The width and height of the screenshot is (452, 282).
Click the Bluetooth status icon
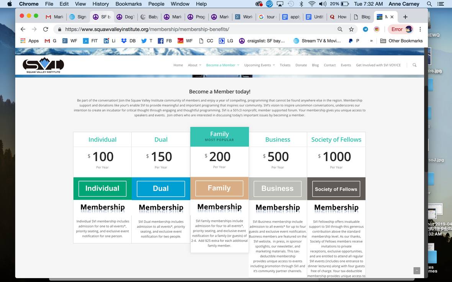[x=301, y=4]
